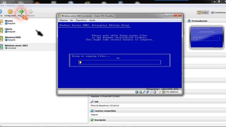
Task: Click the Descripción speech bubble icon
Action: point(92,120)
